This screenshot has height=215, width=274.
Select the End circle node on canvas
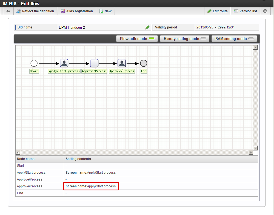[144, 63]
